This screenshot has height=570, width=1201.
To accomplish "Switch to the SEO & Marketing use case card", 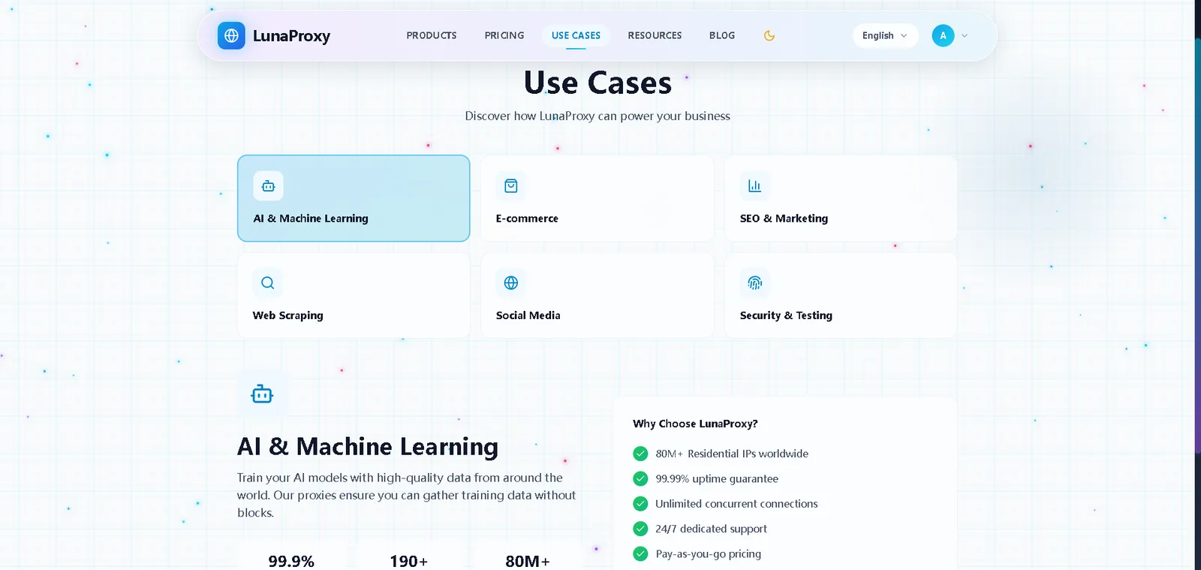I will 841,198.
